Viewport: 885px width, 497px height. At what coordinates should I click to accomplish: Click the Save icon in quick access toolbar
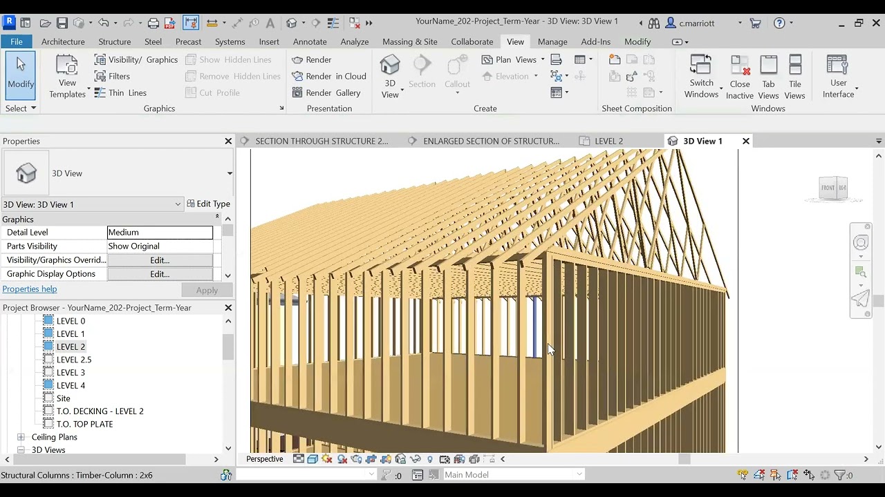(x=62, y=23)
